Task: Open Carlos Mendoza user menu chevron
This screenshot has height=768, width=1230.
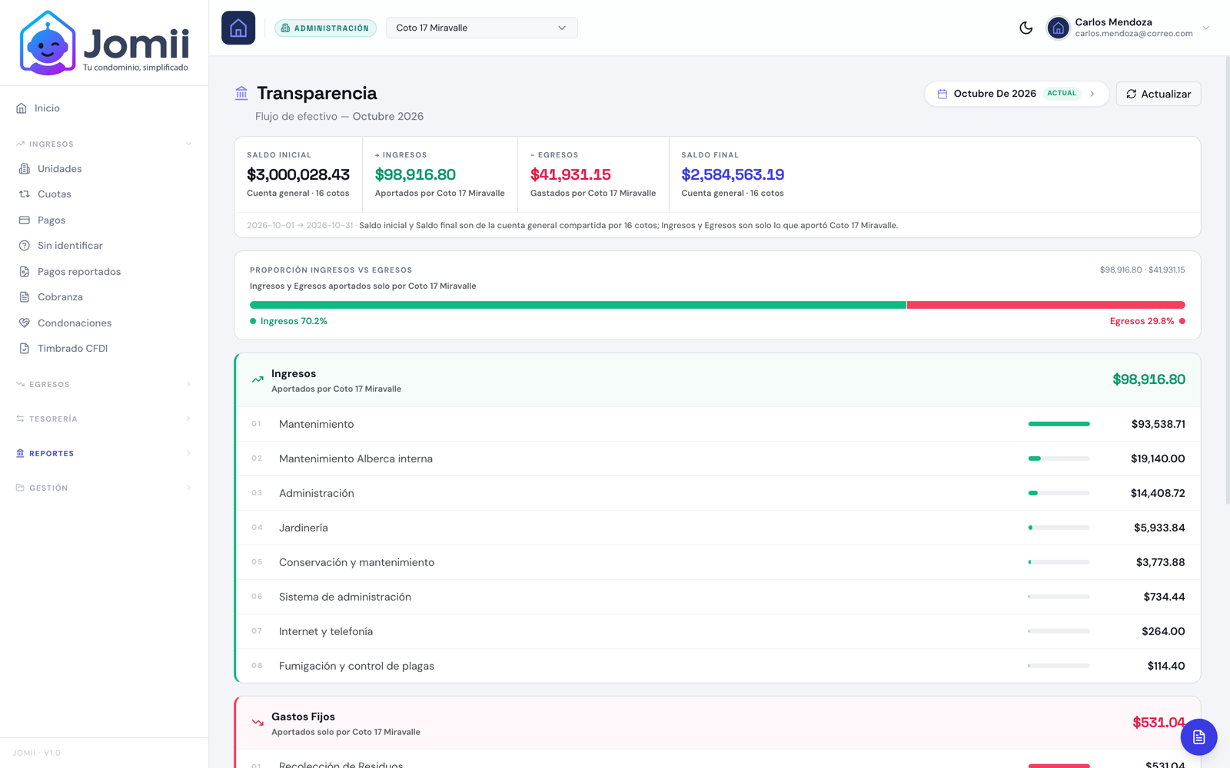Action: coord(1205,28)
